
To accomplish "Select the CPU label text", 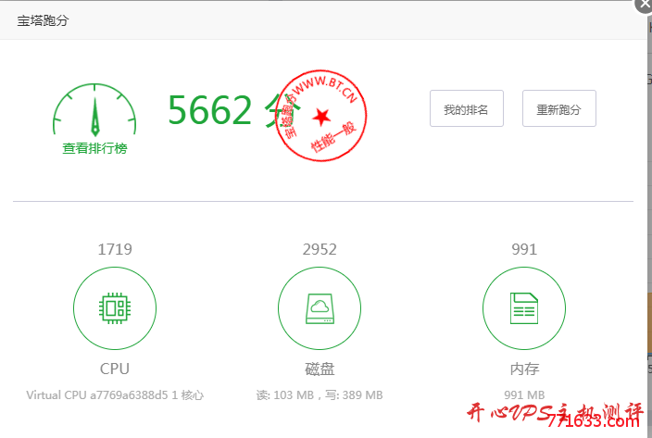I will click(x=115, y=369).
